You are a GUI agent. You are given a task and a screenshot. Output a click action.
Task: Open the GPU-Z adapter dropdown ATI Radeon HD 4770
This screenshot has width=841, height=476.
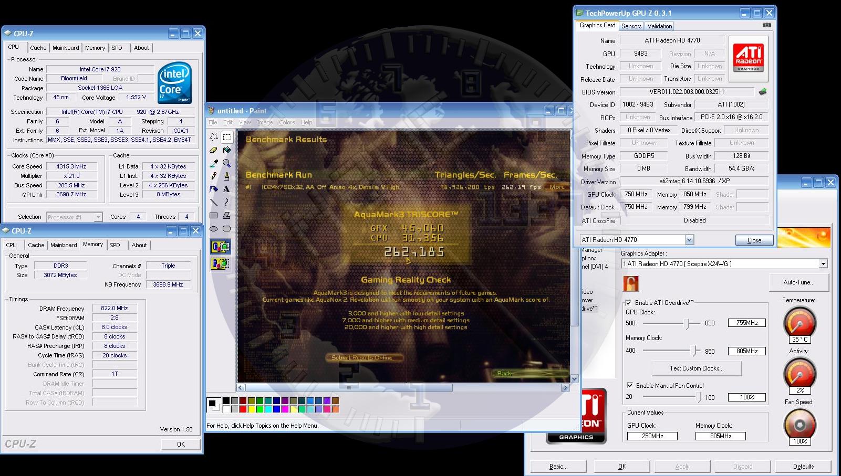[x=689, y=240]
